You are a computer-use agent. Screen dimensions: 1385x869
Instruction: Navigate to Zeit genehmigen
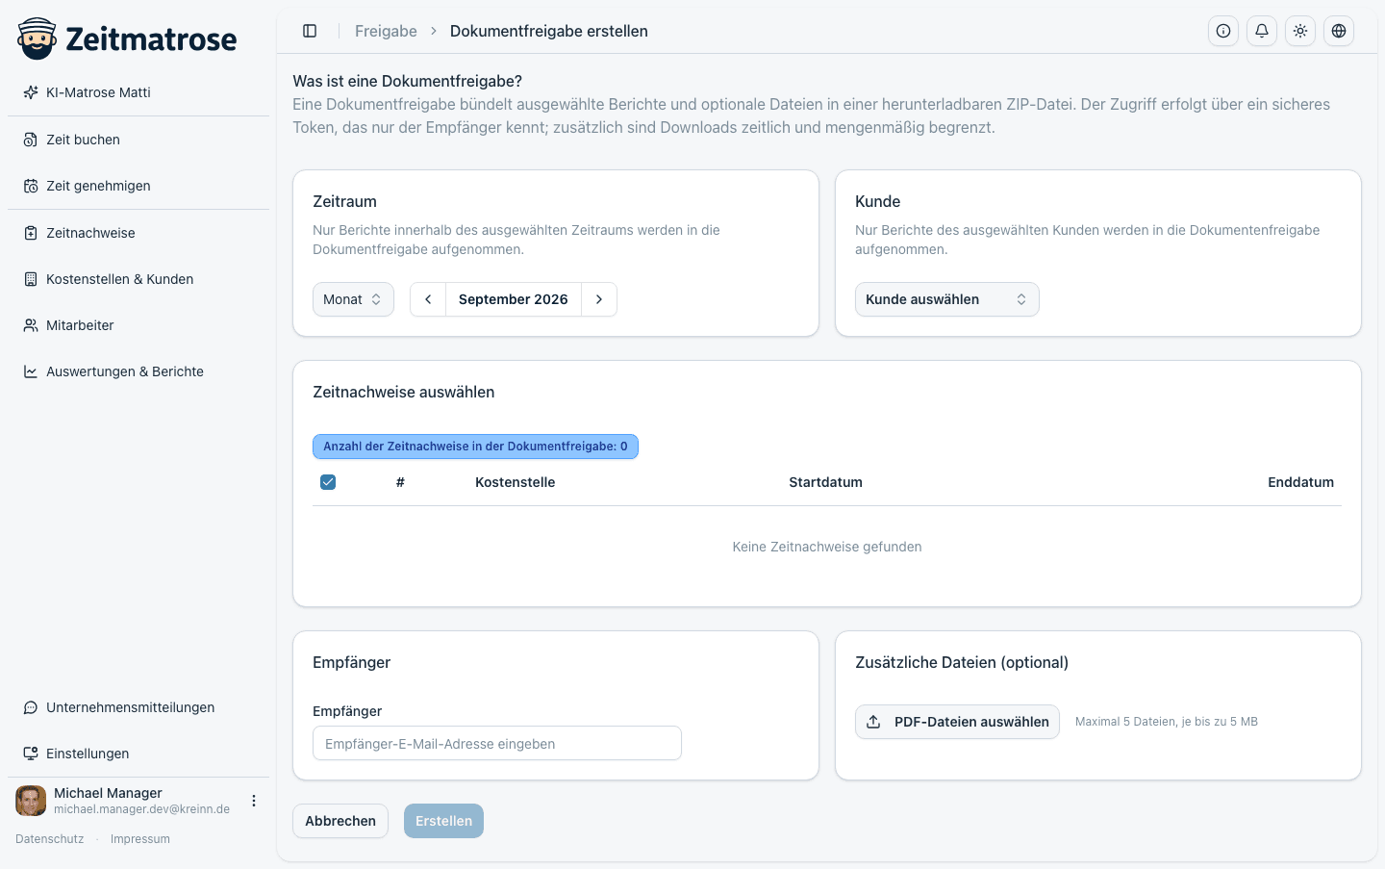tap(138, 186)
